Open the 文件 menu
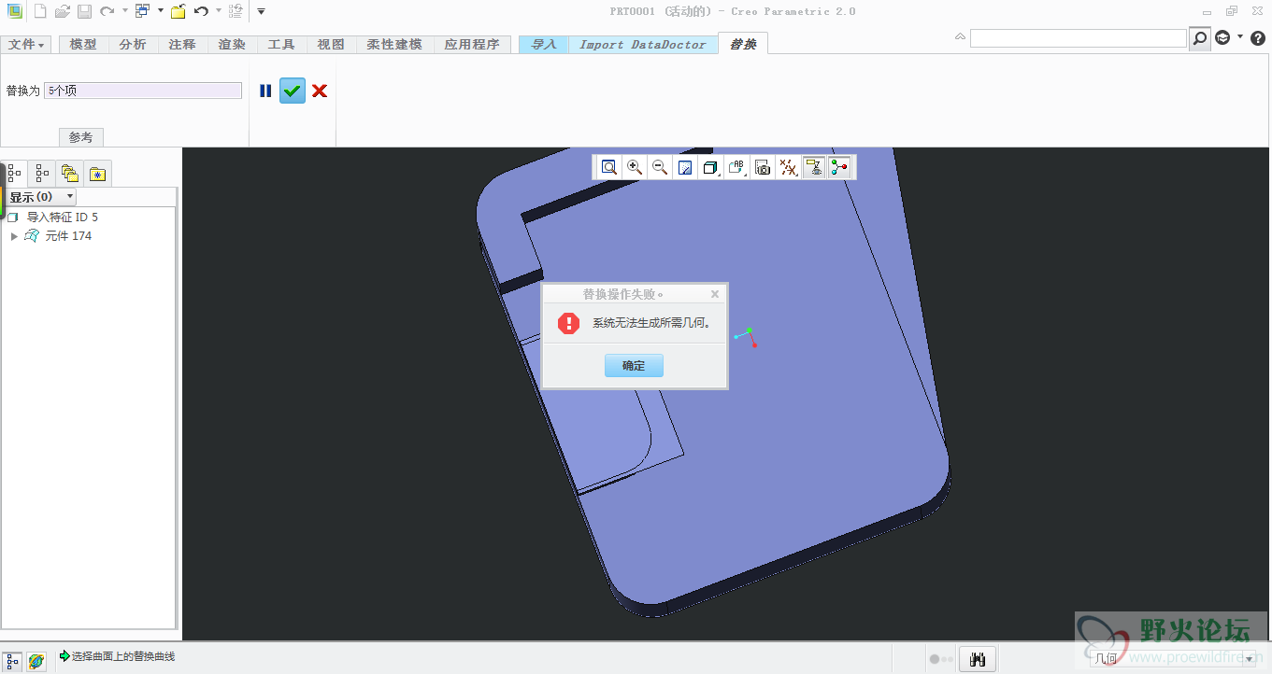The height and width of the screenshot is (674, 1272). tap(26, 44)
